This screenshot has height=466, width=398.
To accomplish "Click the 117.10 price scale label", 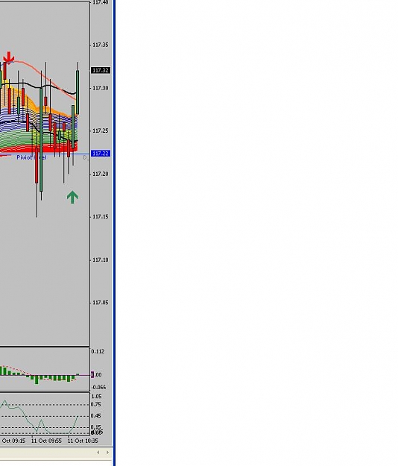I will click(101, 259).
